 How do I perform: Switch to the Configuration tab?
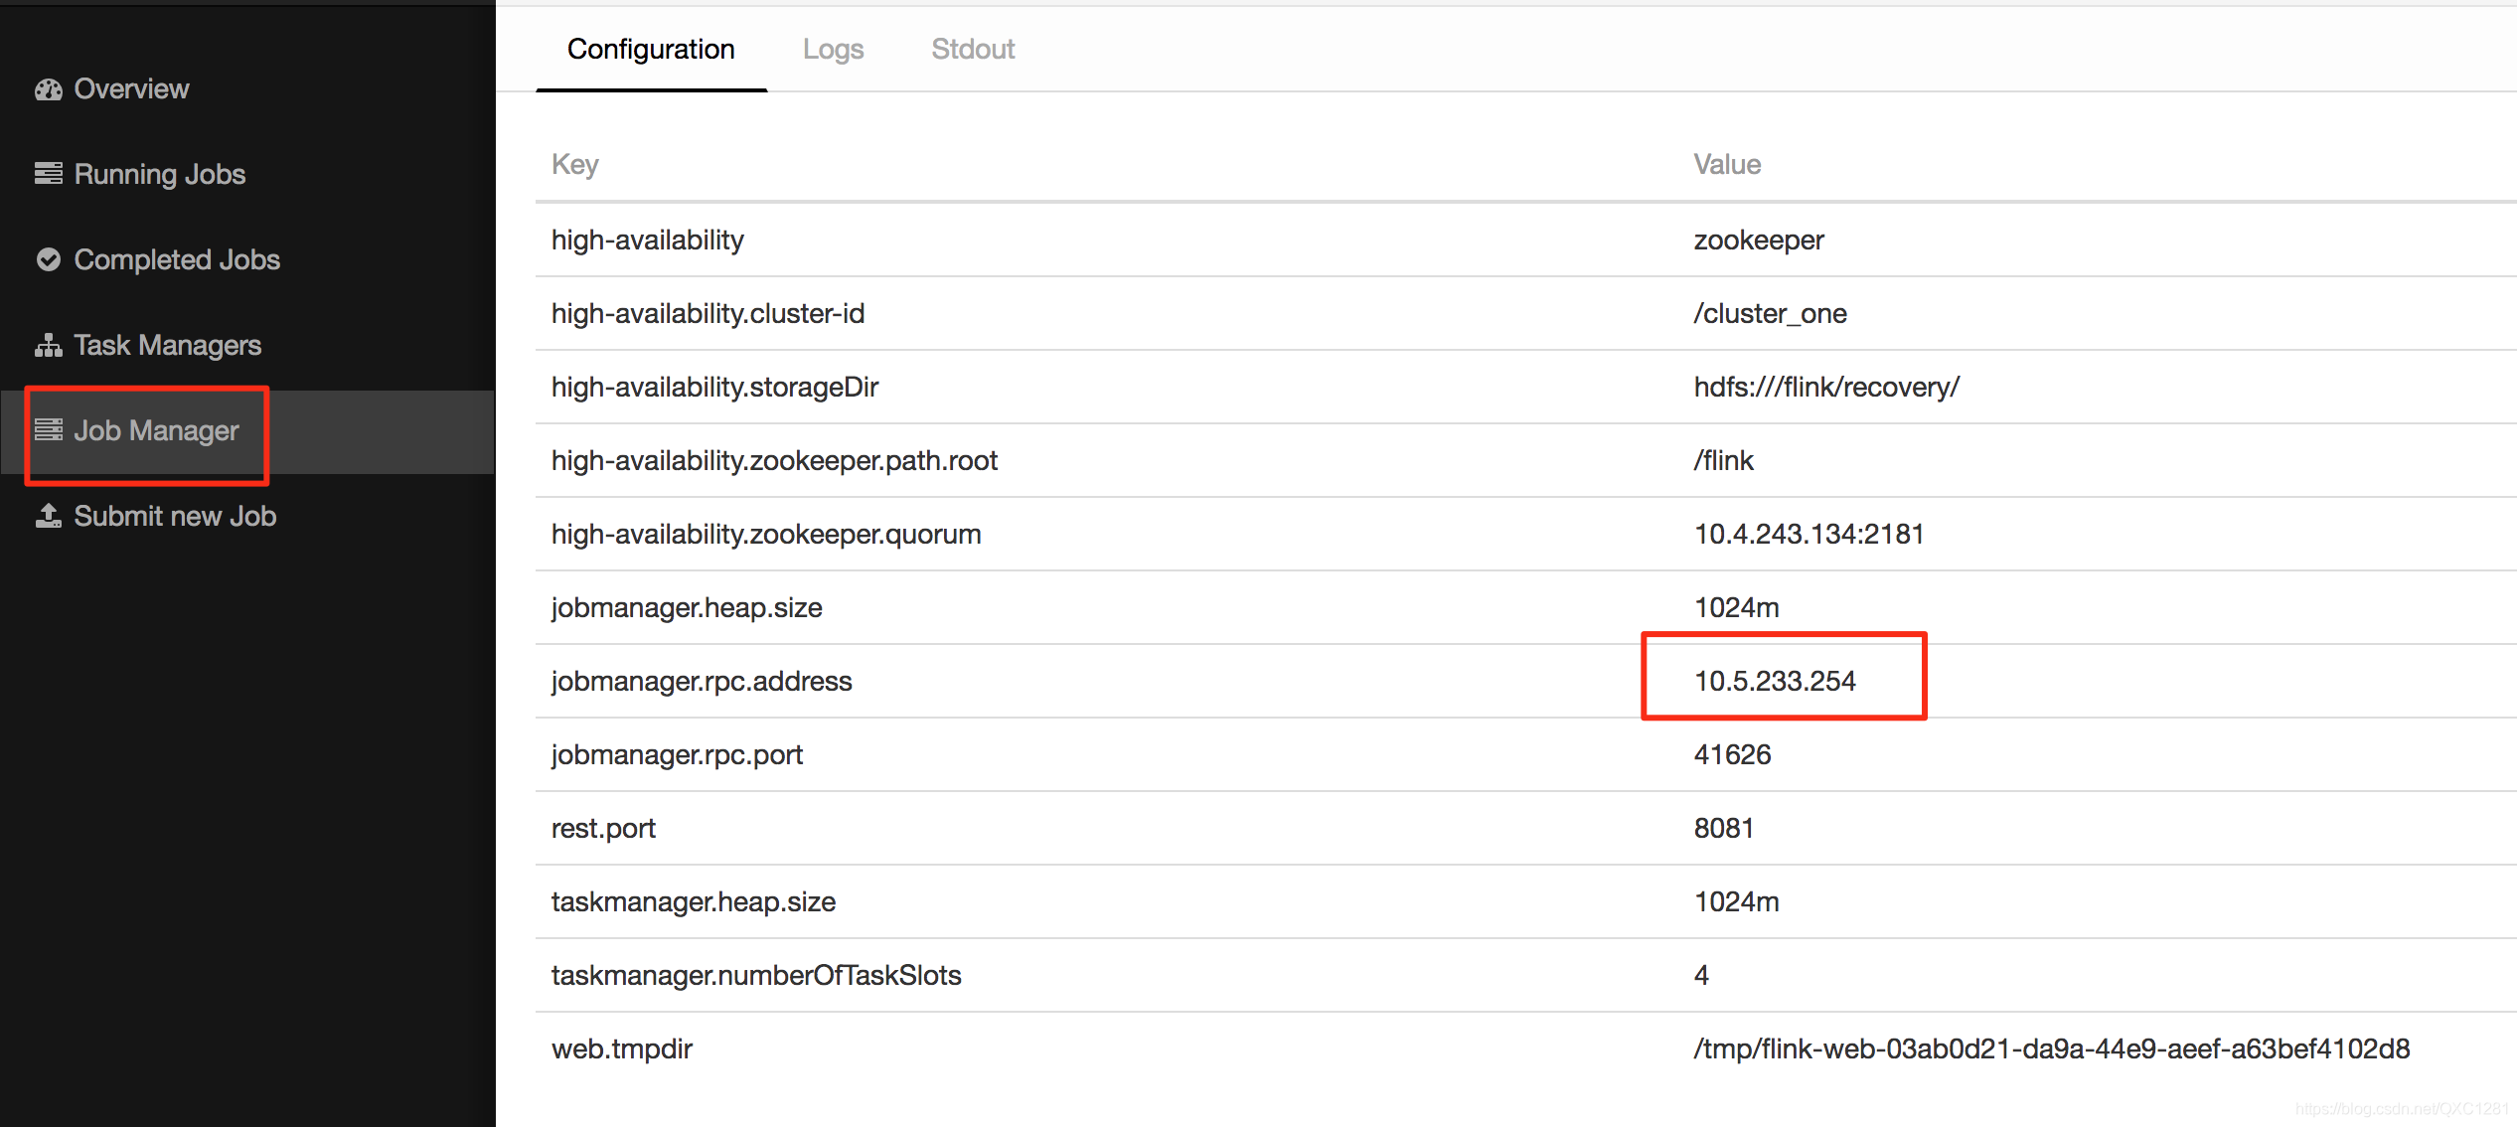pyautogui.click(x=651, y=50)
